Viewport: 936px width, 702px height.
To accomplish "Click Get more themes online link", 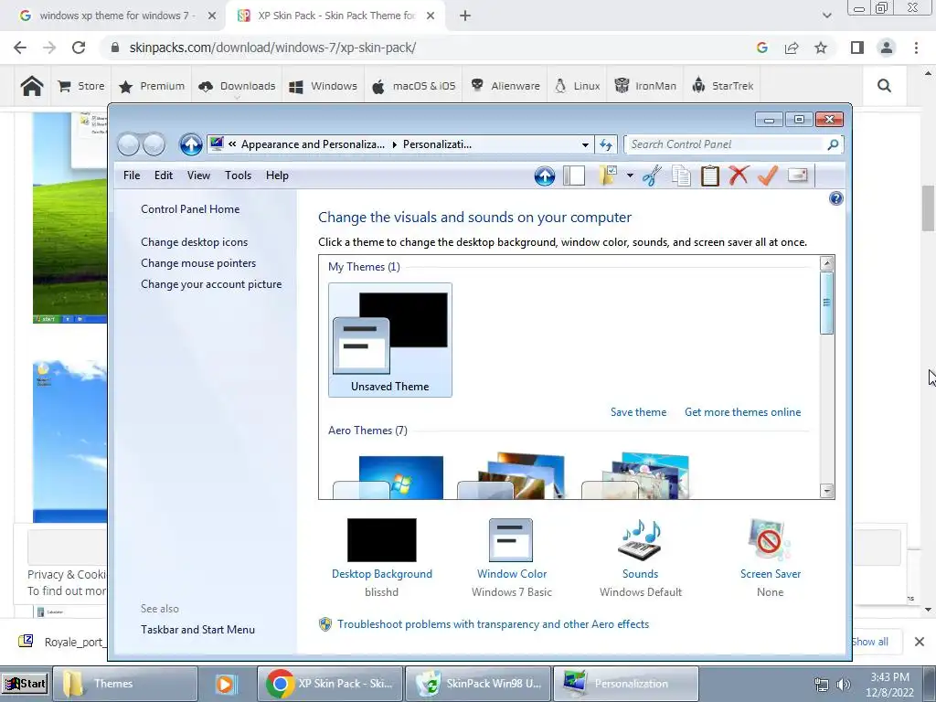I will coord(742,412).
